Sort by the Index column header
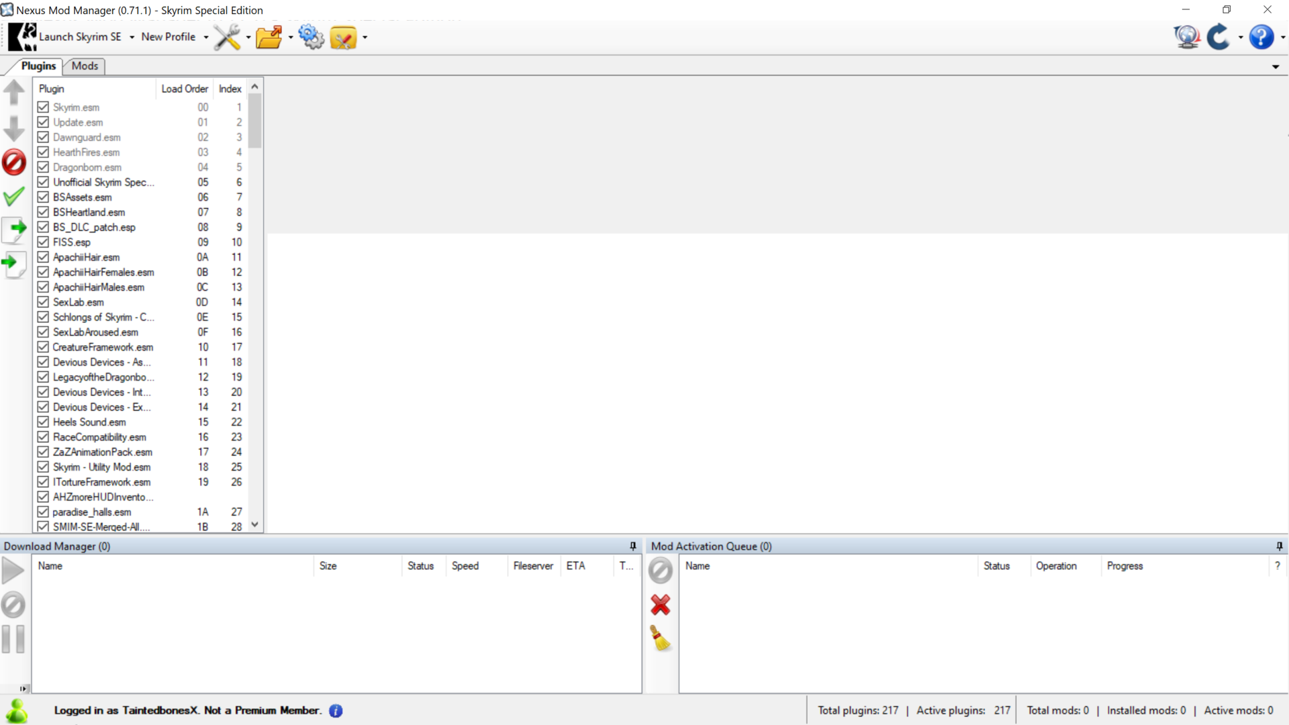Viewport: 1289px width, 725px height. click(x=230, y=89)
